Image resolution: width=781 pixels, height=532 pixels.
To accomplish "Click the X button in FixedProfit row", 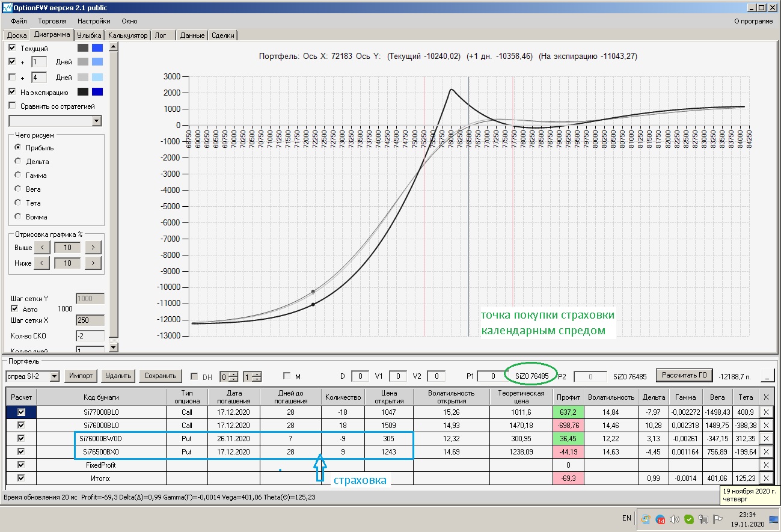I will coord(765,465).
